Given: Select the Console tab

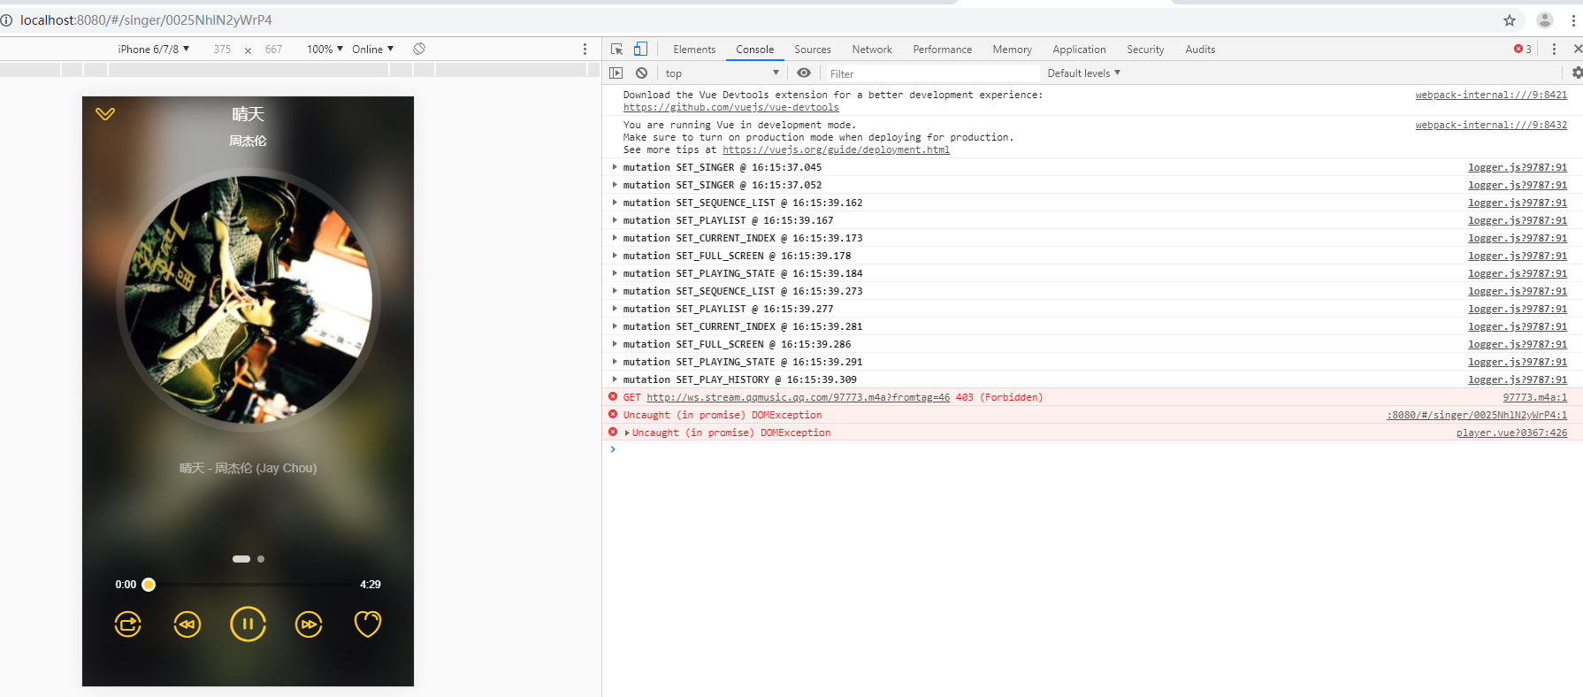Looking at the screenshot, I should point(754,50).
